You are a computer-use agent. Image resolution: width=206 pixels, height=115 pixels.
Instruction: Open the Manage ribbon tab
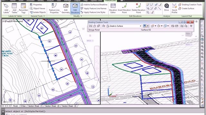[67, 1]
